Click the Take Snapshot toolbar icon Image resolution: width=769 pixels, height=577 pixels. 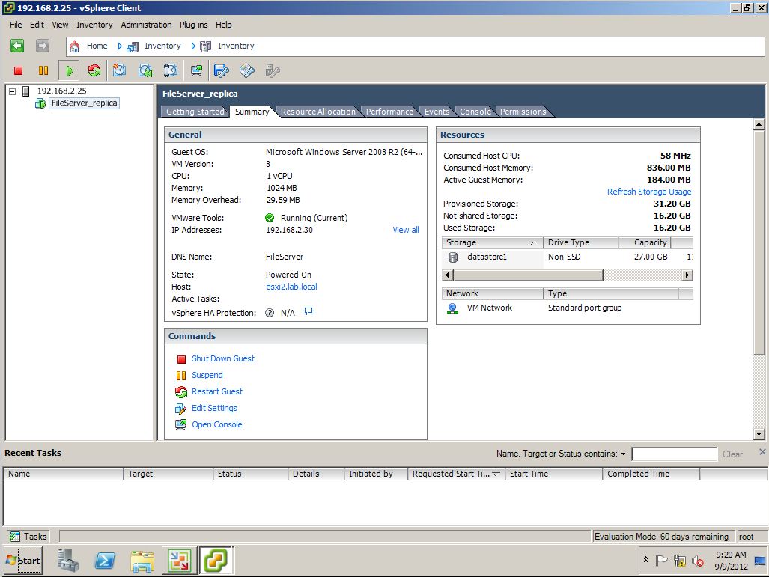[119, 70]
